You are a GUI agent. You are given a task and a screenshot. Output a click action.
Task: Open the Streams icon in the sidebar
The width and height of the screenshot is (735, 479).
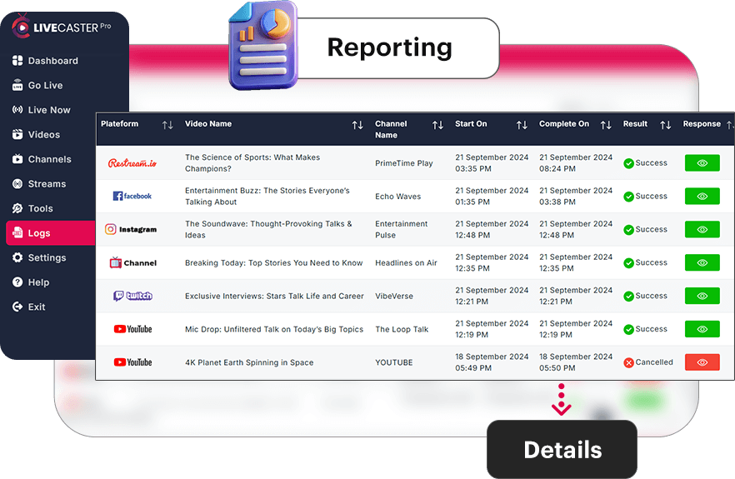coord(17,184)
